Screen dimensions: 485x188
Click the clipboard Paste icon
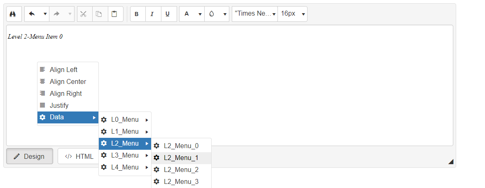pos(114,14)
